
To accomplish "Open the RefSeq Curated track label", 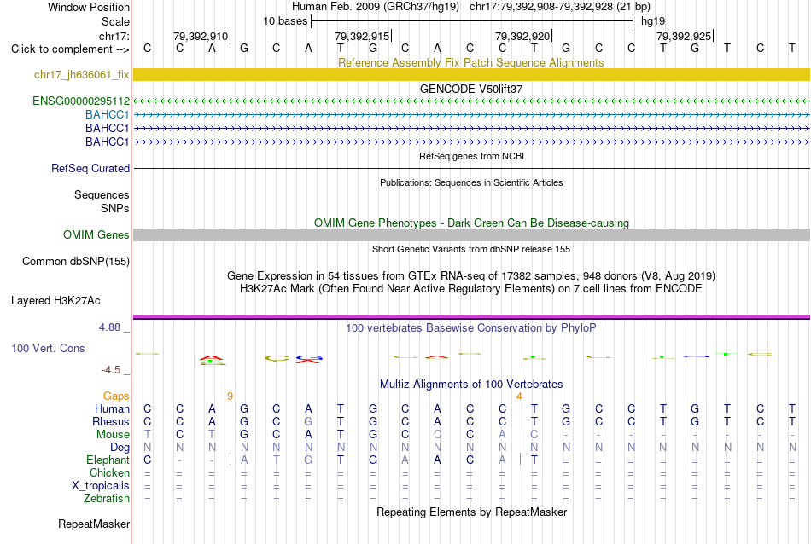I will 90,169.
